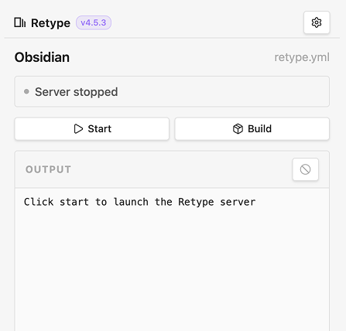
Task: Click the play triangle icon beside Start
Action: (78, 128)
